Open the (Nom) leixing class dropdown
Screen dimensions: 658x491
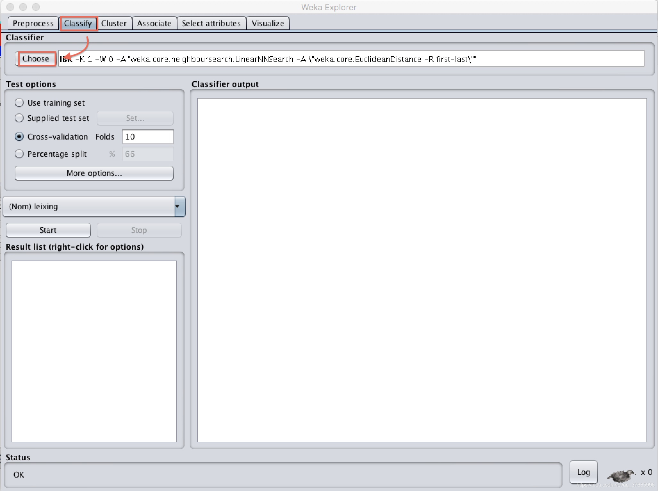[90, 206]
